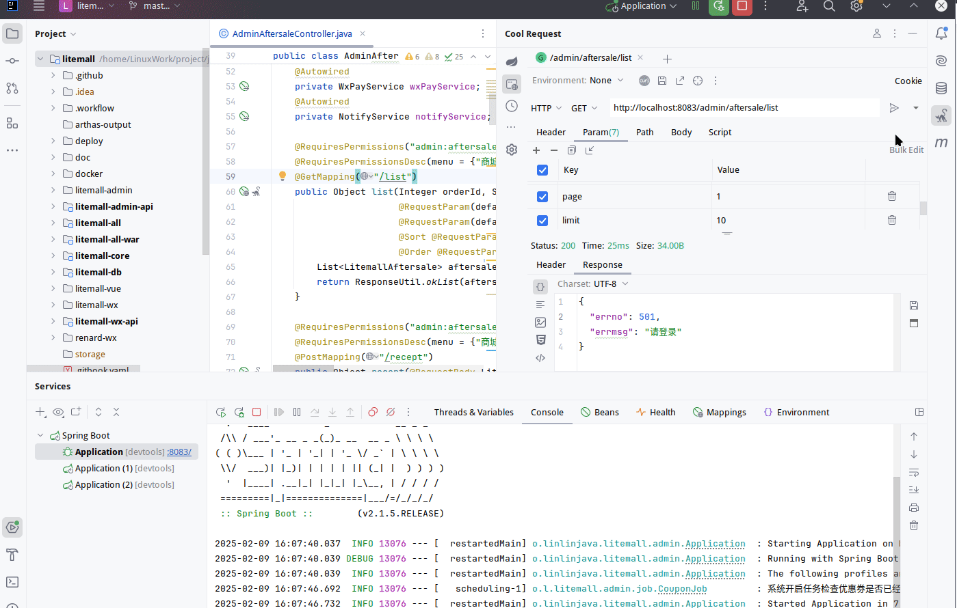Click the export arrow icon next to save
The width and height of the screenshot is (957, 608).
(x=680, y=81)
